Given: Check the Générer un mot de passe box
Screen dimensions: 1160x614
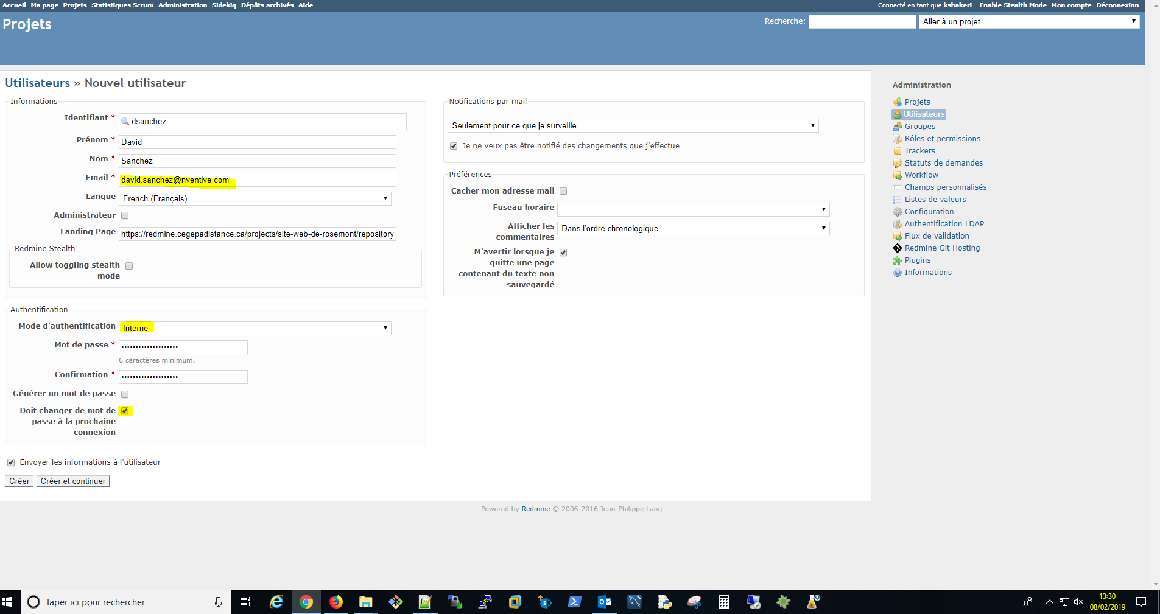Looking at the screenshot, I should [x=125, y=394].
